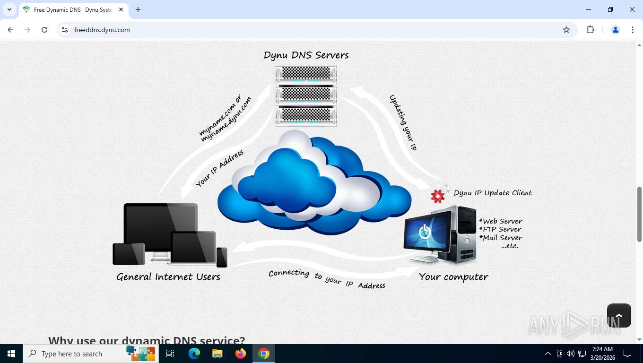
Task: Open the Windows Start menu
Action: click(x=11, y=354)
